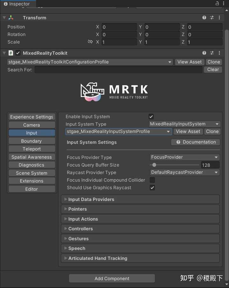This screenshot has width=229, height=288.
Task: Uncheck Enable Input System
Action: coord(151,116)
